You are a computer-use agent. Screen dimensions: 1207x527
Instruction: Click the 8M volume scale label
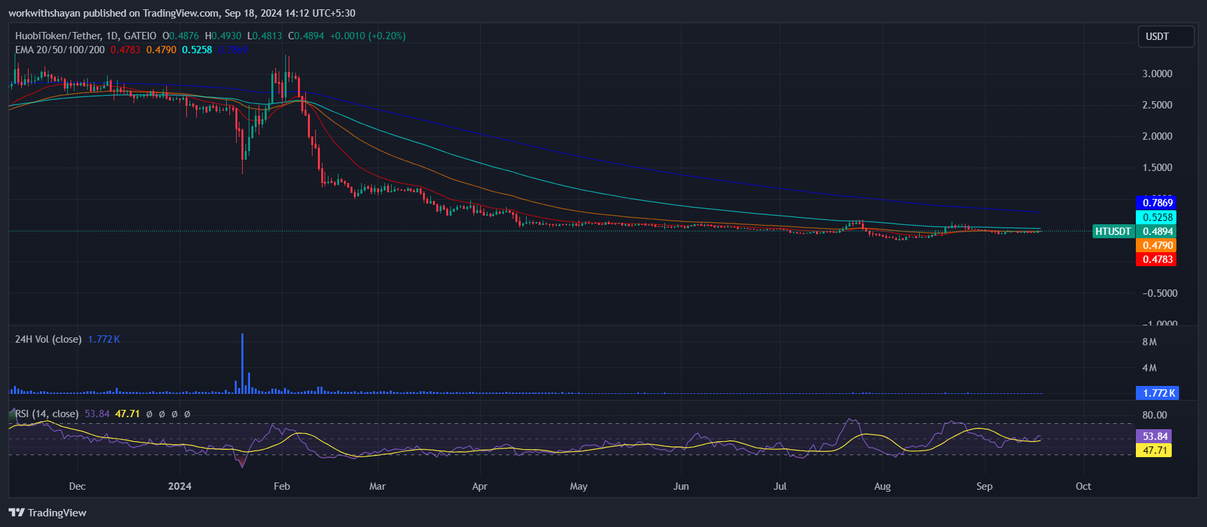1149,342
